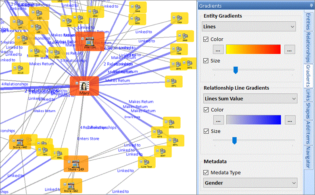Select entity node 9315
The height and width of the screenshot is (195, 315).
click(x=20, y=68)
